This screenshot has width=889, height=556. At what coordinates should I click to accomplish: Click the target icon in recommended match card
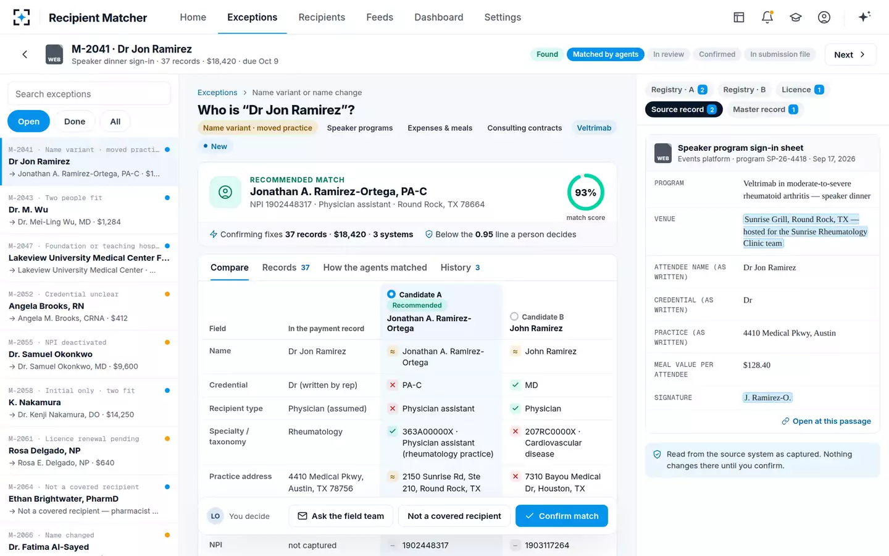[x=225, y=192]
